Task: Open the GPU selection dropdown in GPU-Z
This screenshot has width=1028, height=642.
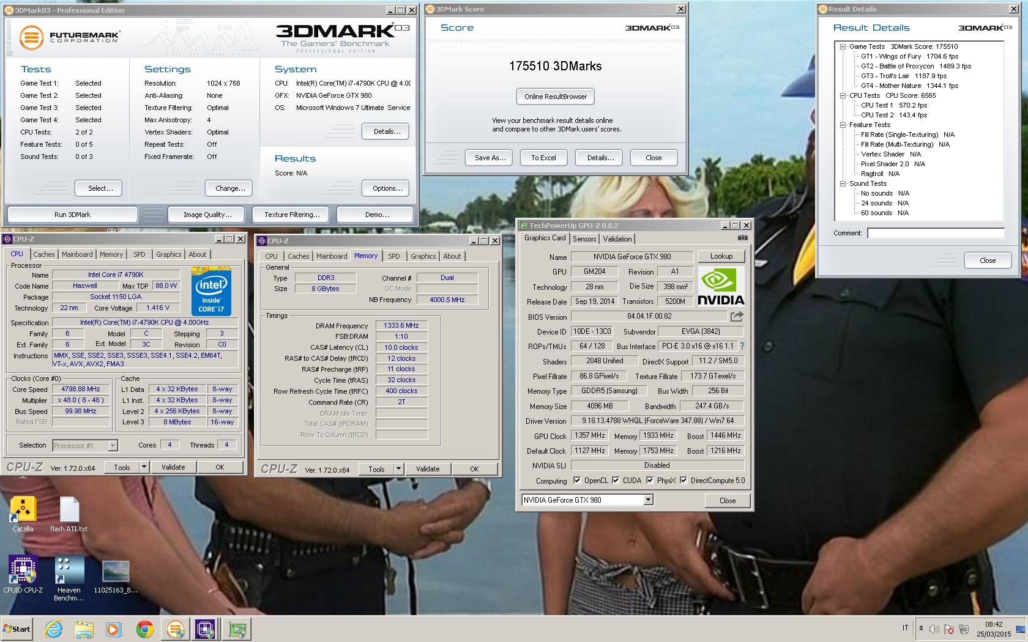Action: (x=649, y=500)
